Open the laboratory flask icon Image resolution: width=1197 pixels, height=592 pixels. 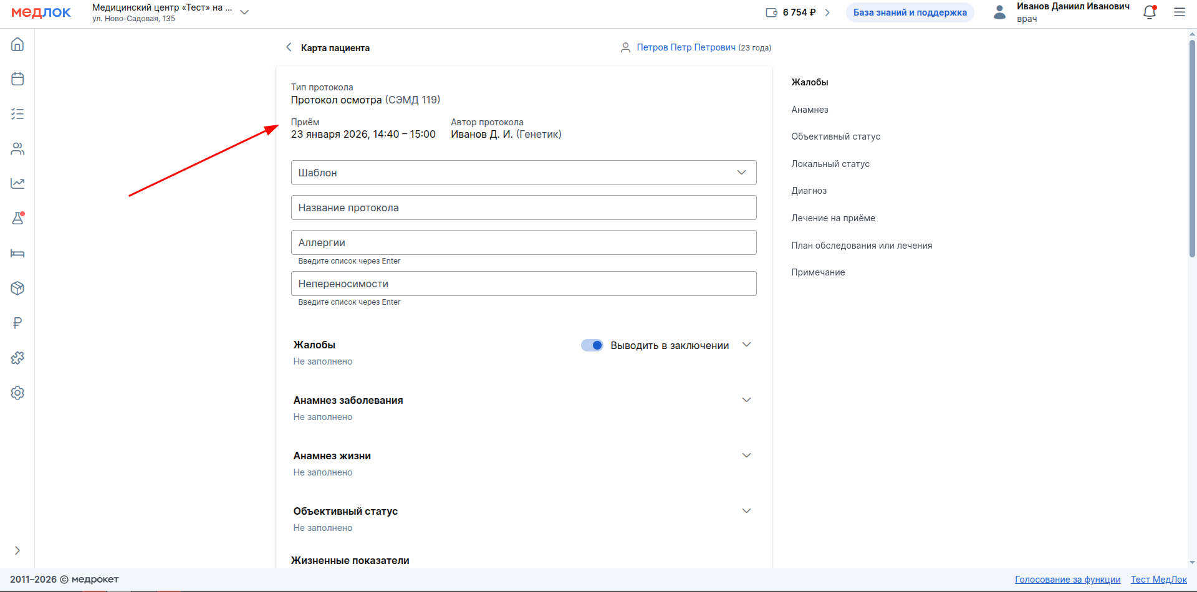coord(17,218)
